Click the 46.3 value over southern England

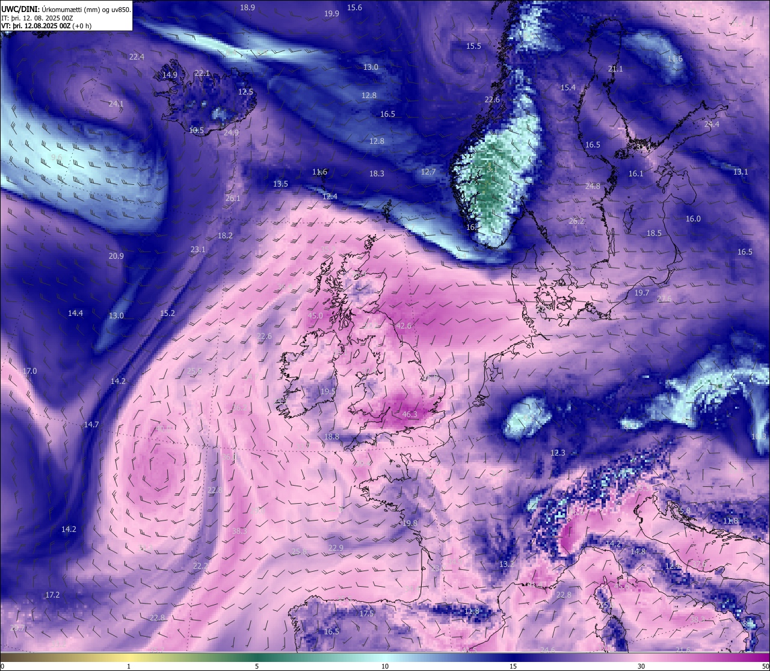pyautogui.click(x=410, y=414)
